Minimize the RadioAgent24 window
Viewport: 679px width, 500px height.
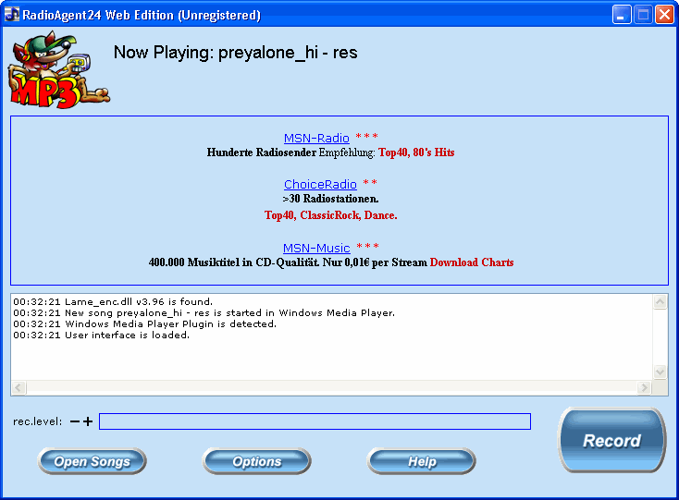[622, 15]
